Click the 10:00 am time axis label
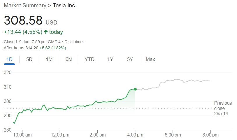Viewport: 237px width, 140px height. point(22,135)
